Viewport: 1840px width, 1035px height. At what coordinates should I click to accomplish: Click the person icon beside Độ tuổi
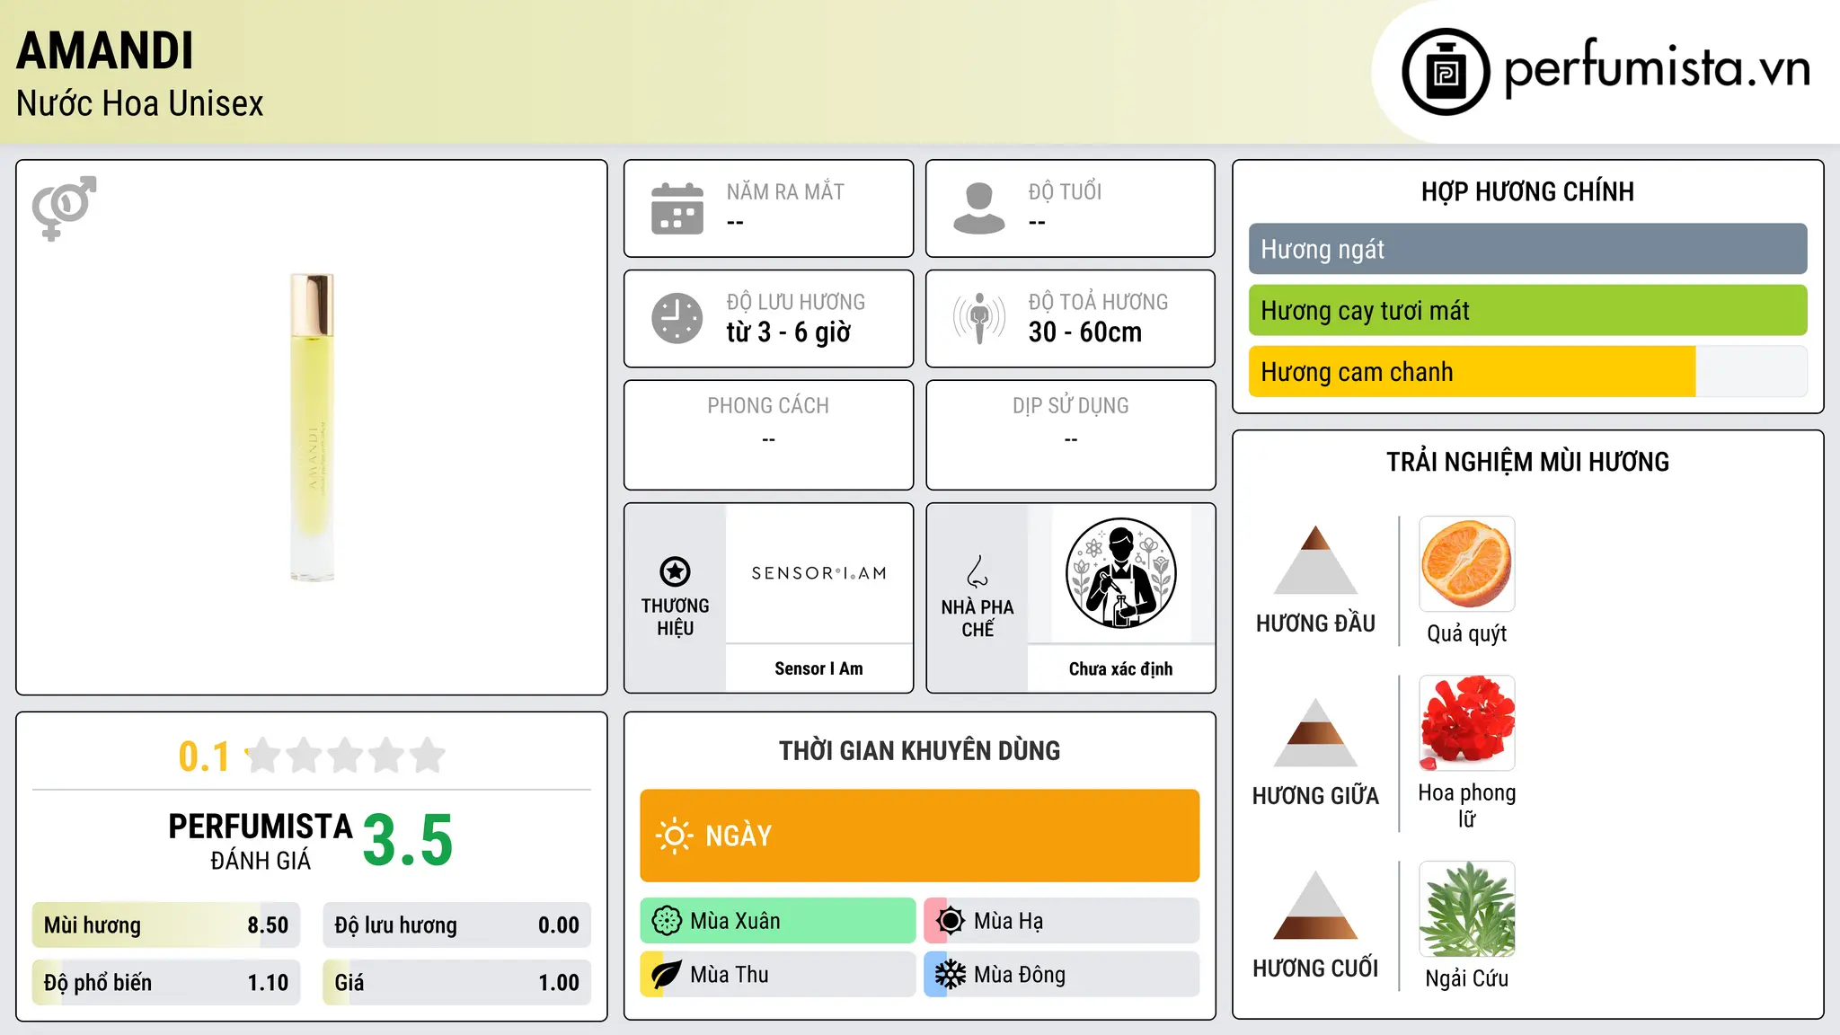[x=979, y=208]
